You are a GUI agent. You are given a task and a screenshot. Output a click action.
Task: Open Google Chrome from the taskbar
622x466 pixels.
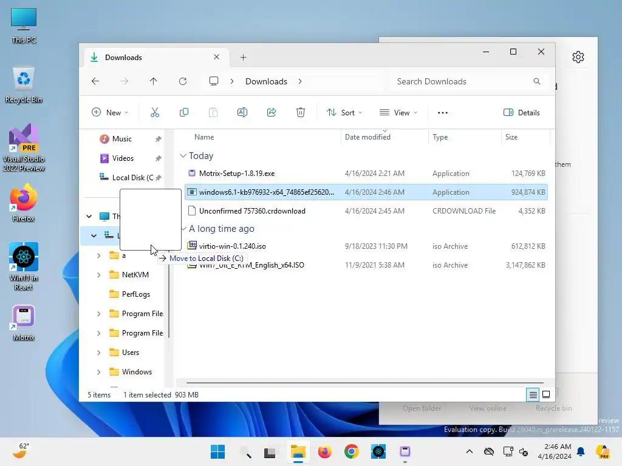pos(352,451)
